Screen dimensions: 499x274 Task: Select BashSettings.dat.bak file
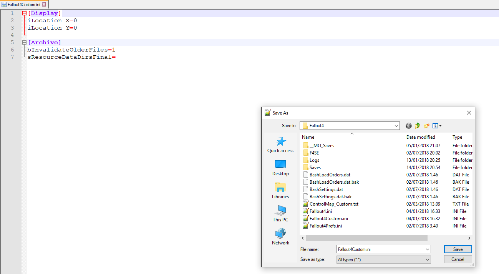[x=327, y=197]
